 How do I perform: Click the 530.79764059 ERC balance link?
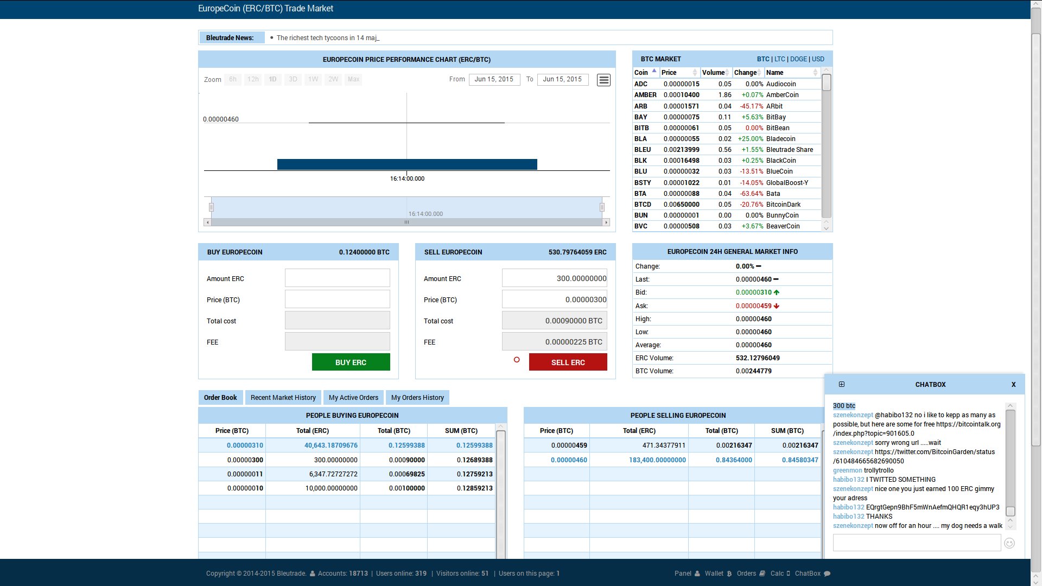577,252
